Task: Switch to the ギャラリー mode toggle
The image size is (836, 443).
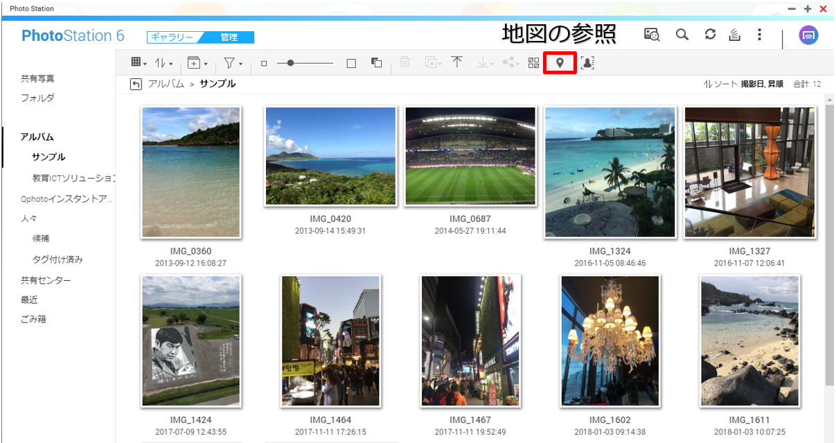Action: 171,37
